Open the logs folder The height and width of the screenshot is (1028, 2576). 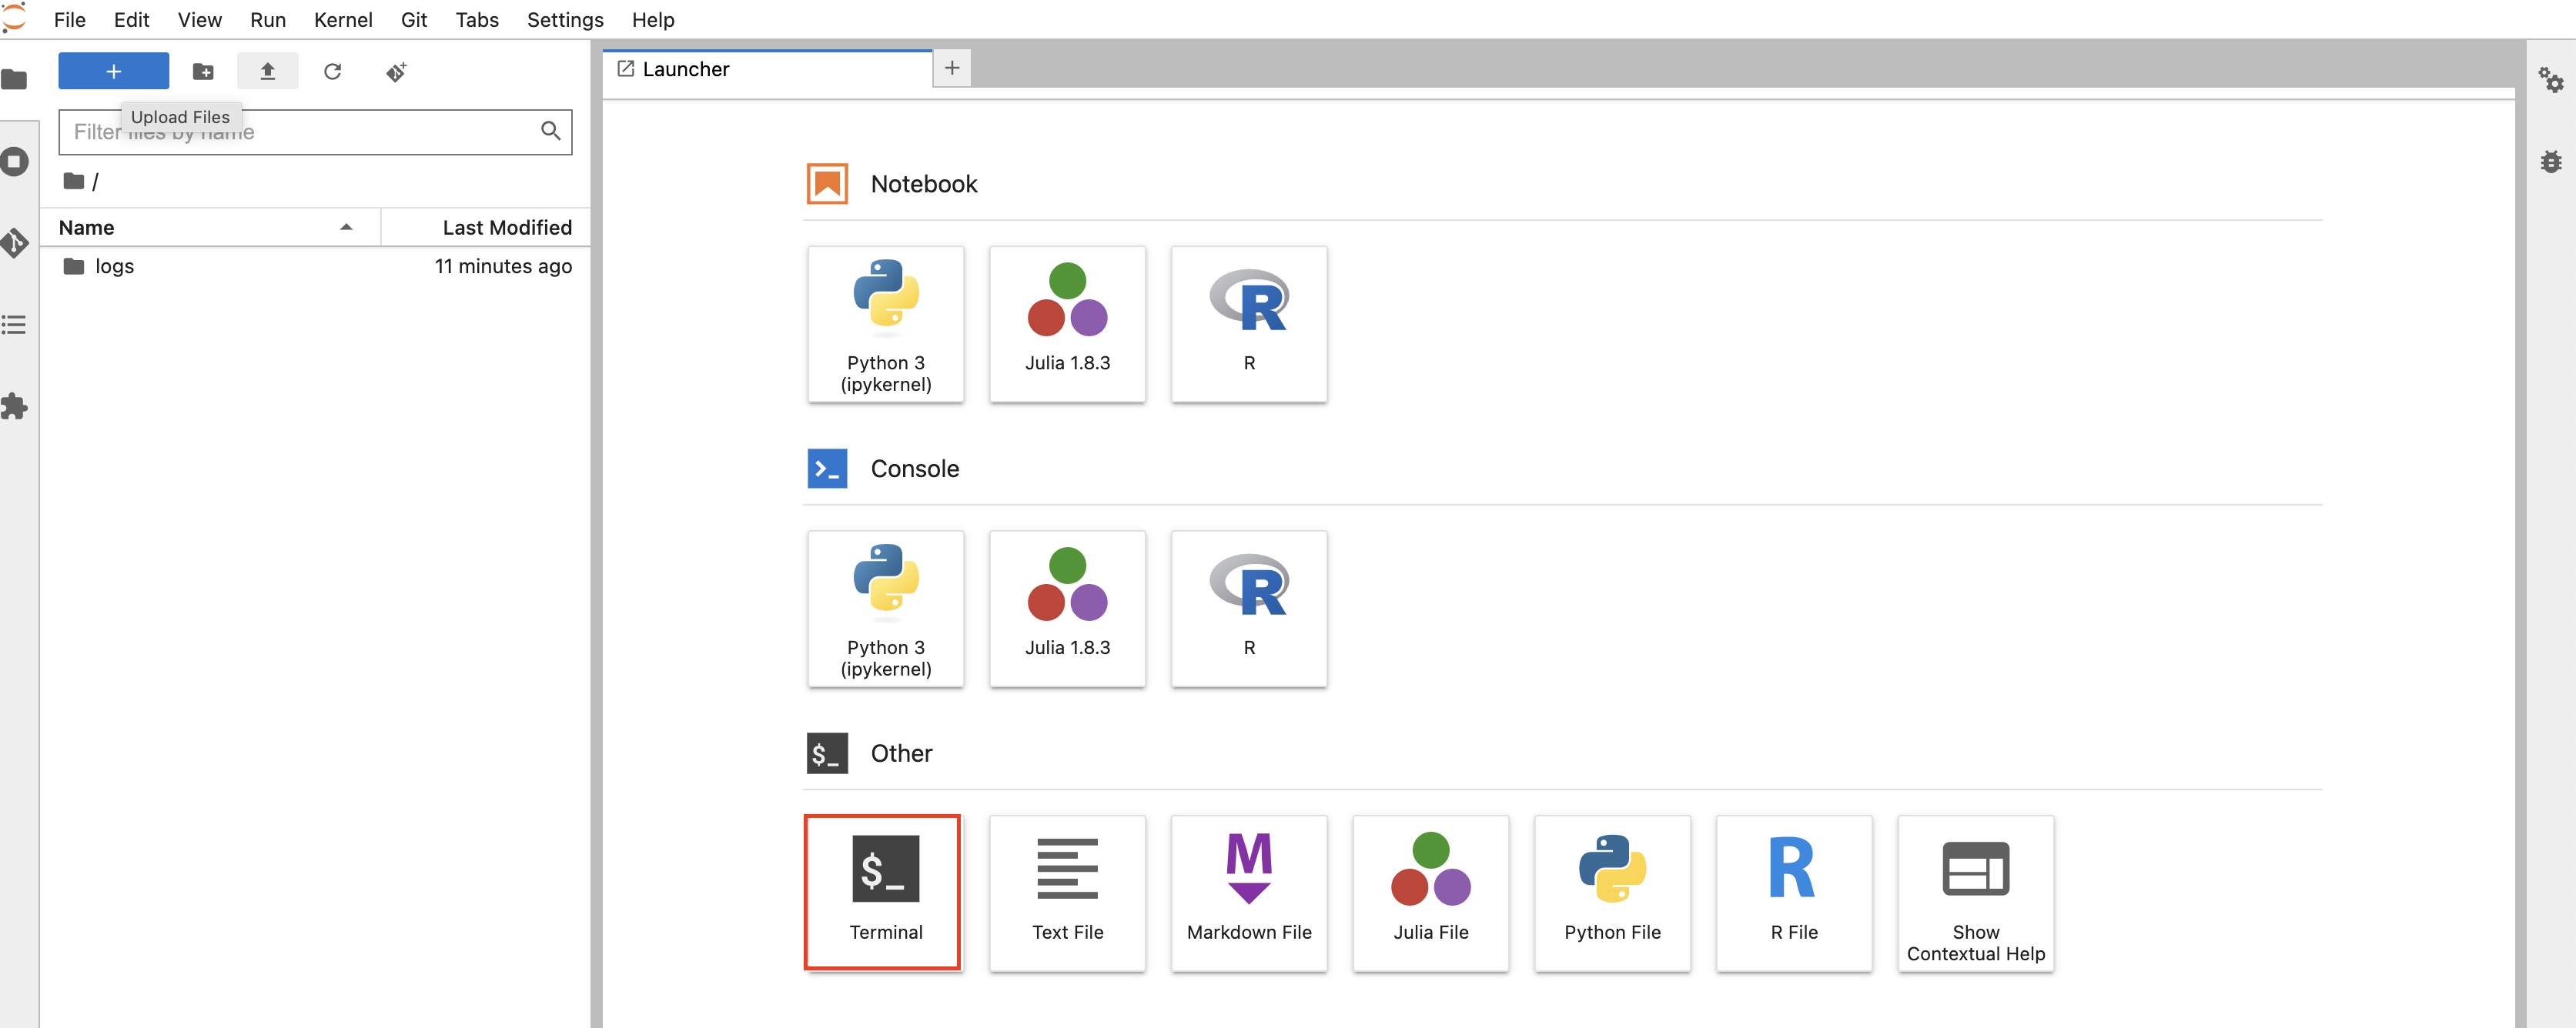(114, 267)
